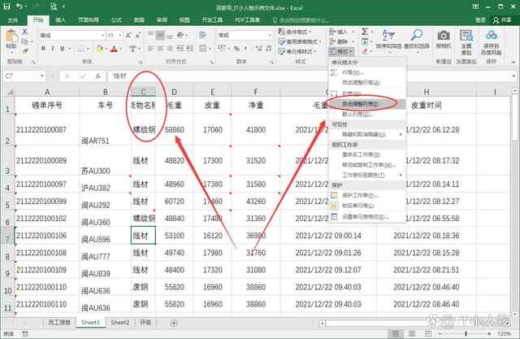The image size is (520, 339).
Task: Open 单元格样式 cell styles dropdown
Action: (x=297, y=51)
